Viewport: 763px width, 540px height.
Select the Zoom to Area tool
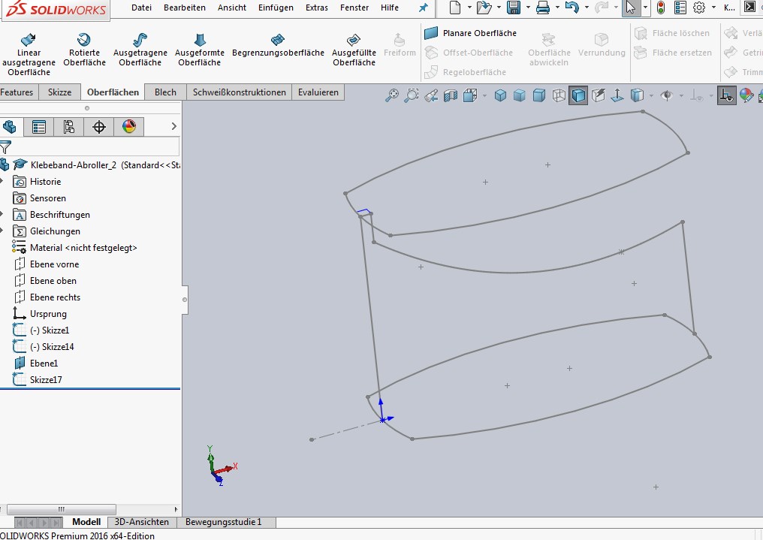click(412, 95)
